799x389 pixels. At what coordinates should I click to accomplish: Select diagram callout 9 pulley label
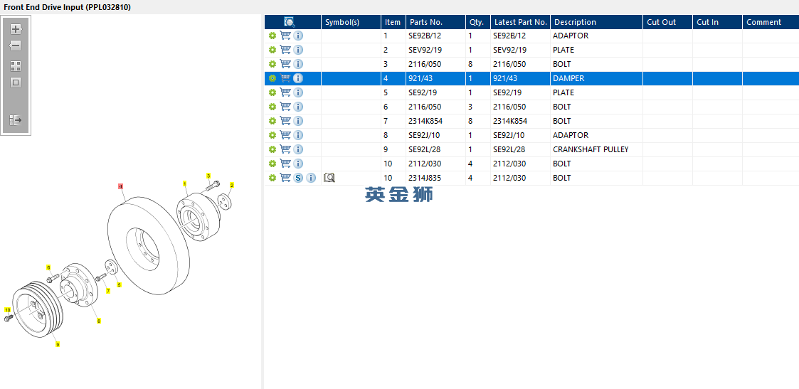58,345
